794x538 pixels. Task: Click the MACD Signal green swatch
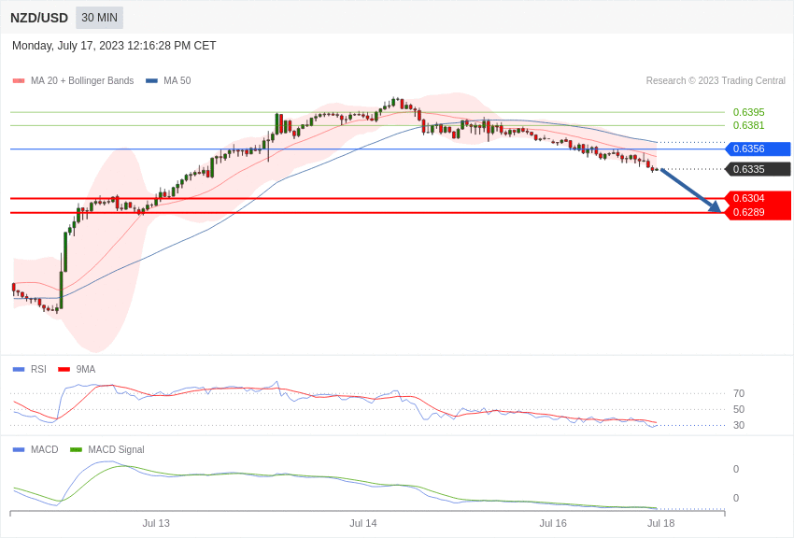tap(76, 449)
